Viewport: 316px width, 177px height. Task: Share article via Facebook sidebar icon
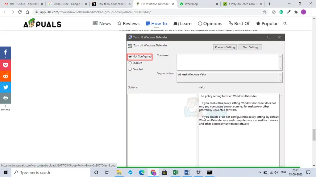[6, 53]
